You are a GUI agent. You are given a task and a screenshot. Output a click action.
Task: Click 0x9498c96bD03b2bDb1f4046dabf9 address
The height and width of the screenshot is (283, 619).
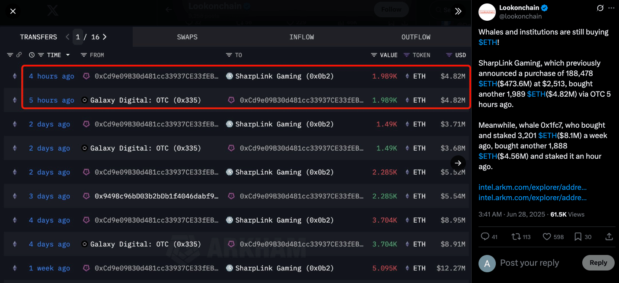(156, 196)
